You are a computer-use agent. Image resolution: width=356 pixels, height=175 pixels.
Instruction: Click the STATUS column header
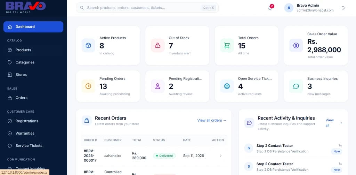point(159,140)
